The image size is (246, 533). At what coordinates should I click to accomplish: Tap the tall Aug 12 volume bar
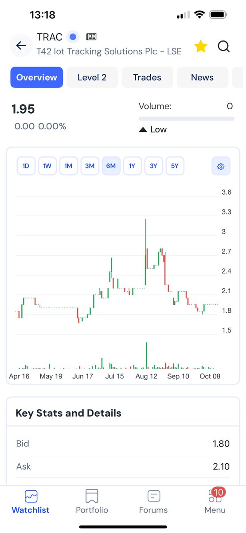click(x=146, y=355)
